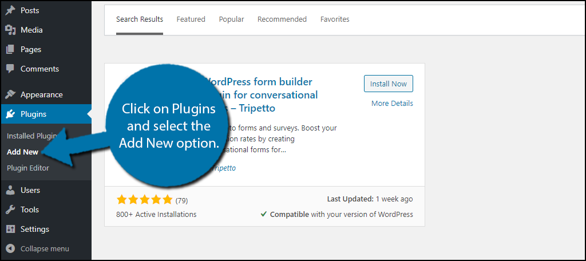
Task: Click the Settings sliders icon
Action: pos(10,229)
